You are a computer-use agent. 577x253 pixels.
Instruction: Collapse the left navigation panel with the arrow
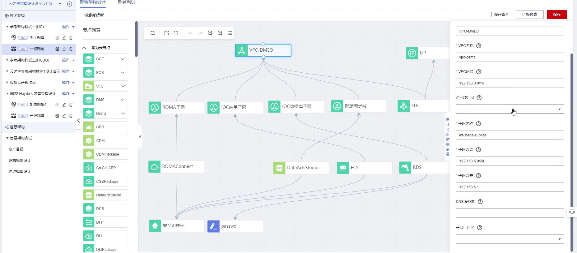click(x=79, y=121)
